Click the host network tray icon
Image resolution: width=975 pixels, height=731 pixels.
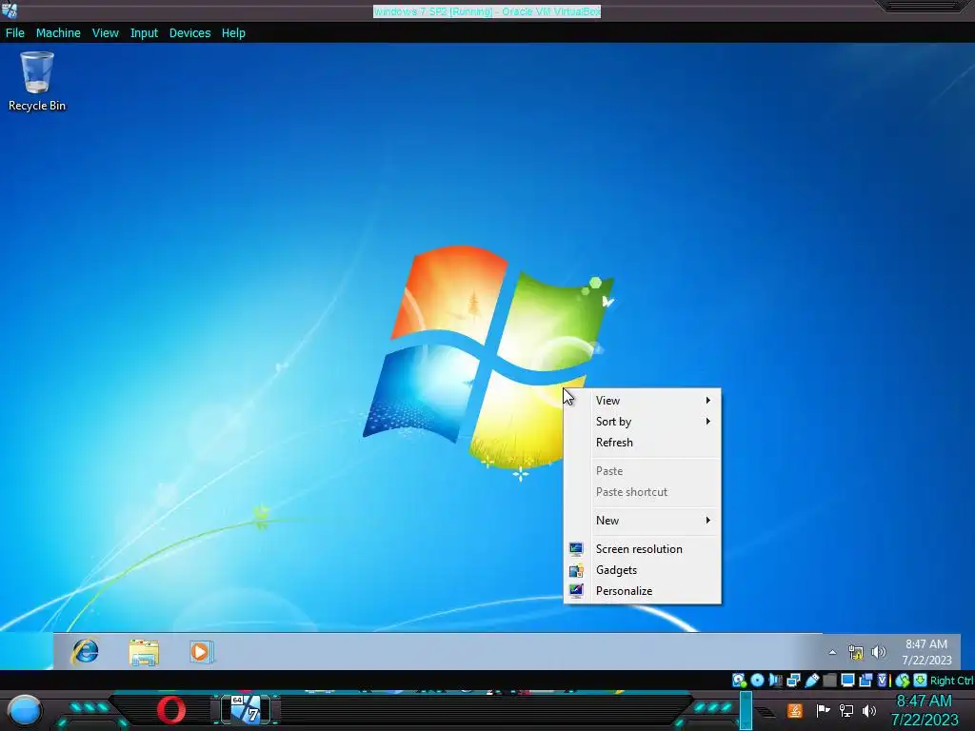click(846, 710)
